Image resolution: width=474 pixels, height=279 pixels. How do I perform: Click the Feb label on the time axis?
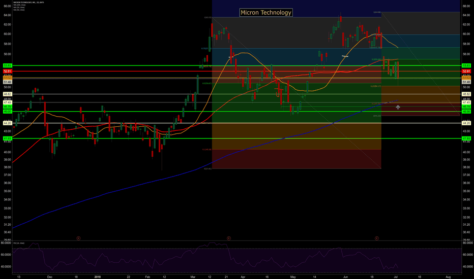[147, 277]
